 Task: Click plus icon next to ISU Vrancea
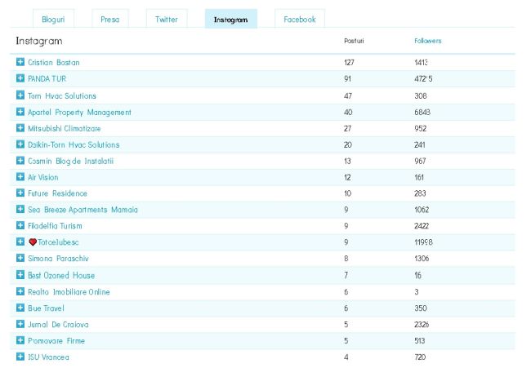pos(20,357)
